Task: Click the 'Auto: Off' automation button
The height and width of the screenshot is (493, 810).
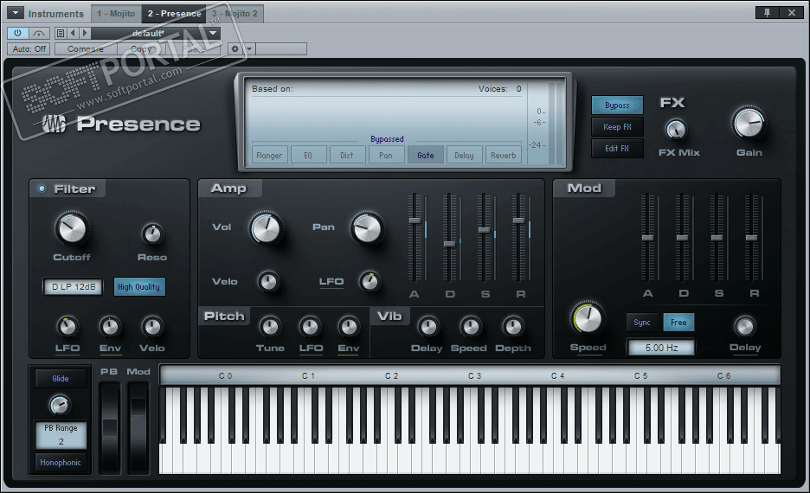Action: (x=29, y=49)
